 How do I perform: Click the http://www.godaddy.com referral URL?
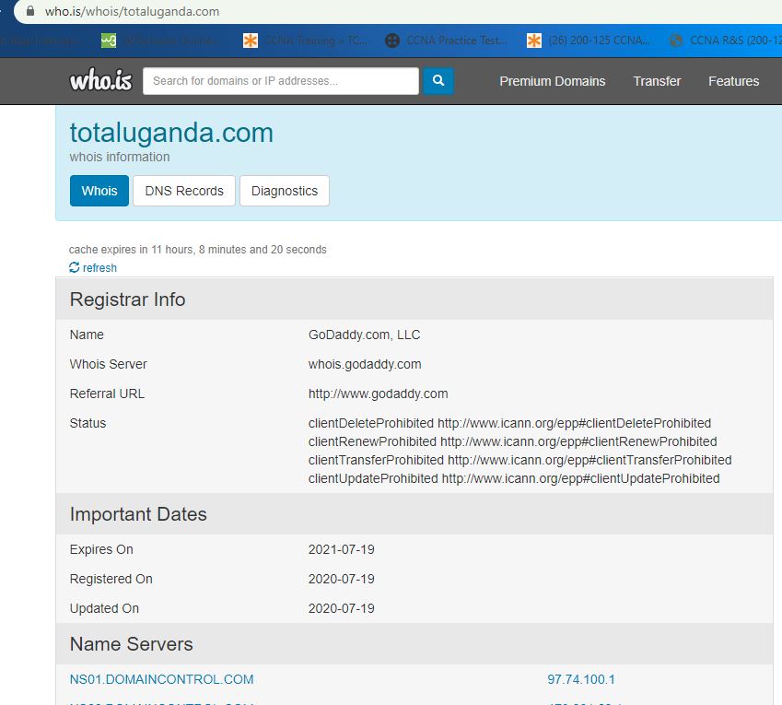point(378,394)
